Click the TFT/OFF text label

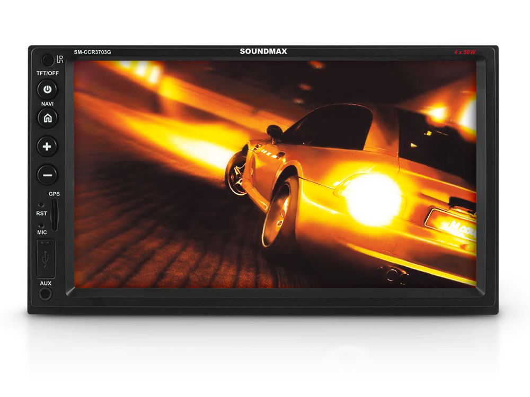coord(47,73)
